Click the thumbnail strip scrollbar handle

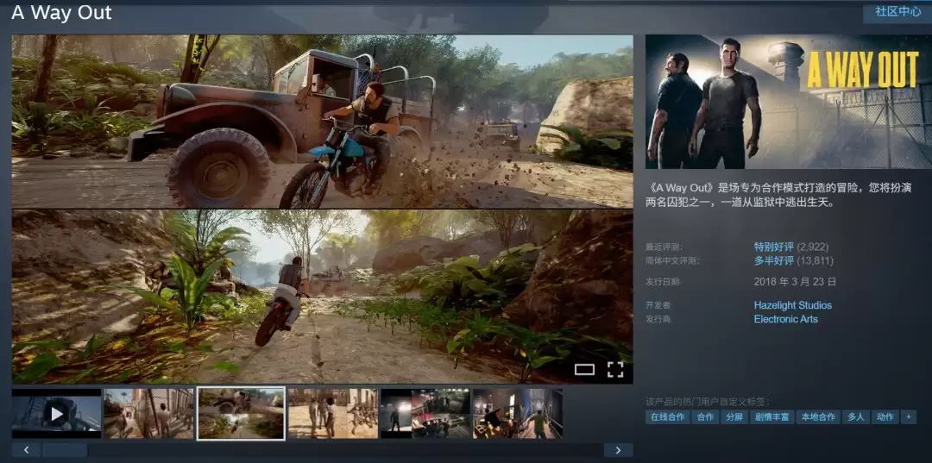point(65,450)
